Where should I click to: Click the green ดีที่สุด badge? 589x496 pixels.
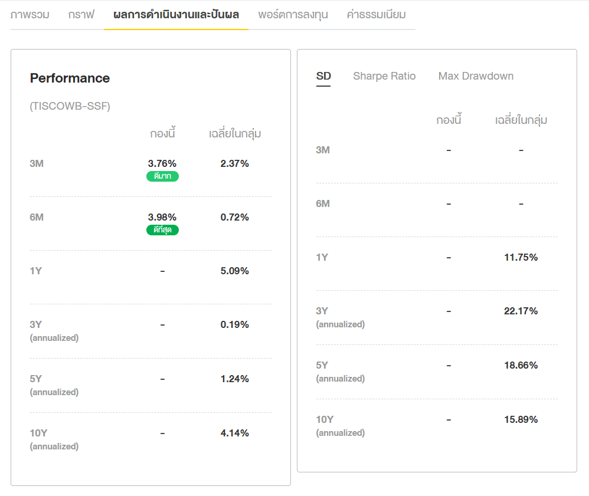click(x=162, y=230)
